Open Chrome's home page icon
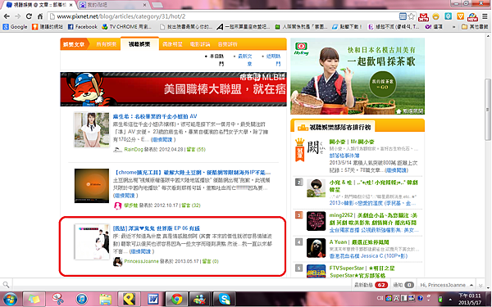Image resolution: width=492 pixels, height=307 pixels. [40, 16]
